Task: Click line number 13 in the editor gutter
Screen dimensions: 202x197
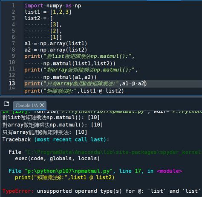Action: (12, 83)
